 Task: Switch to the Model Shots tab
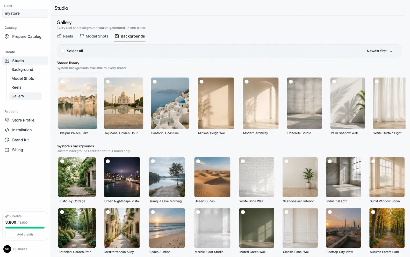(x=94, y=36)
